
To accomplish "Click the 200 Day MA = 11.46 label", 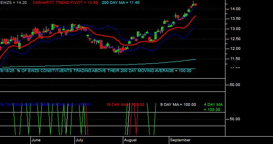I will pyautogui.click(x=121, y=3).
